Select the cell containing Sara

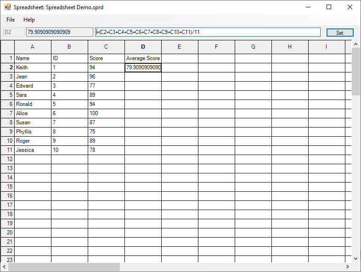click(x=33, y=95)
